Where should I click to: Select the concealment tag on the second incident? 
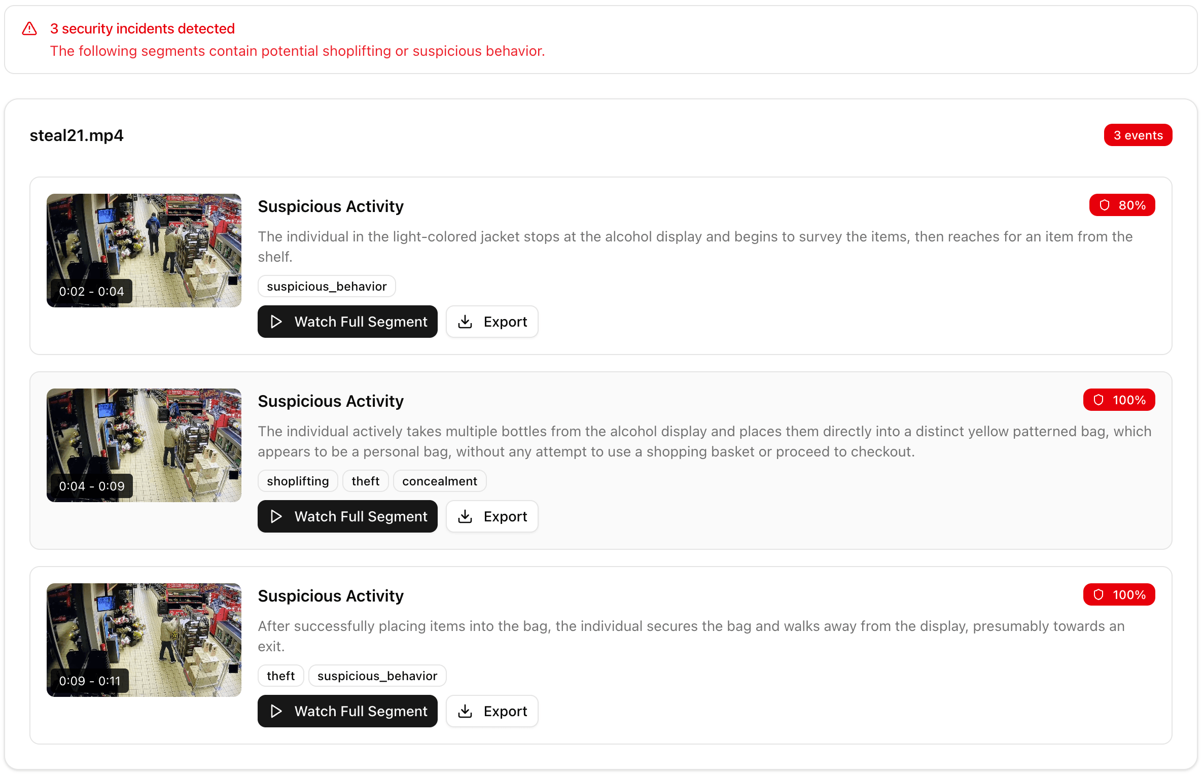click(x=439, y=481)
